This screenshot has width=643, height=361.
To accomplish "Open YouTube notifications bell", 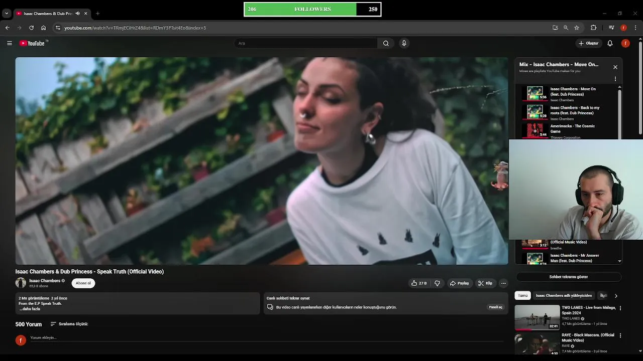I will click(610, 43).
